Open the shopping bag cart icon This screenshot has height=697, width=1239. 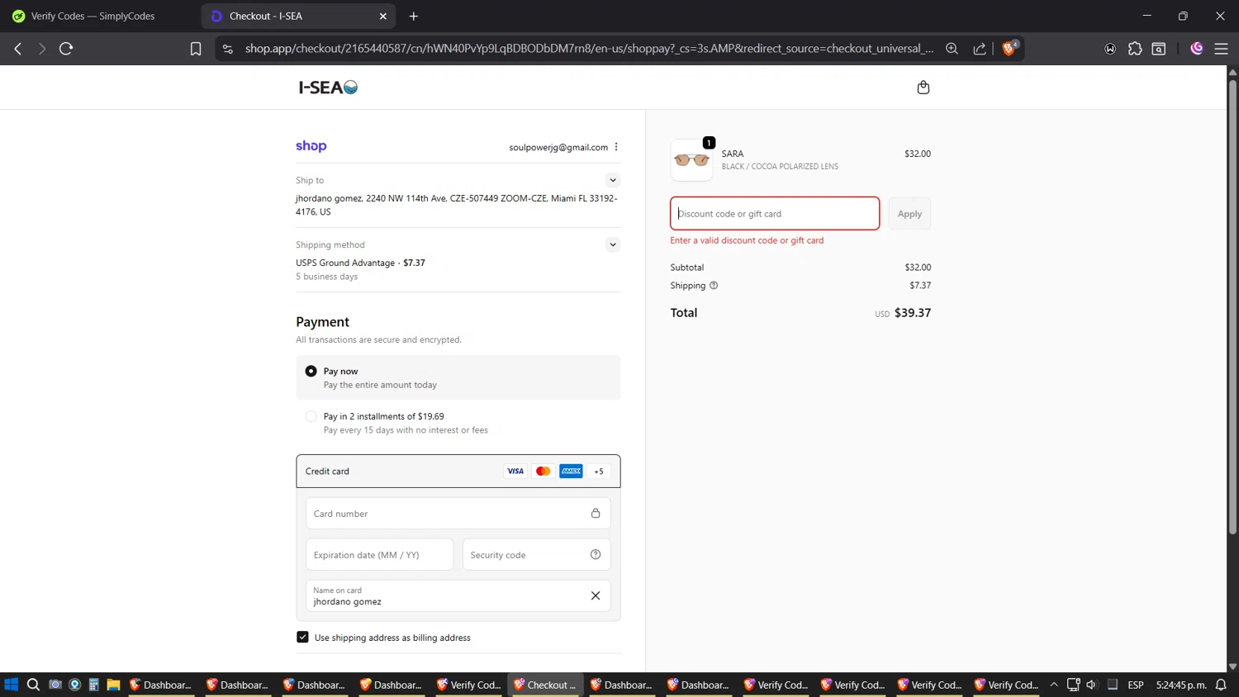923,88
